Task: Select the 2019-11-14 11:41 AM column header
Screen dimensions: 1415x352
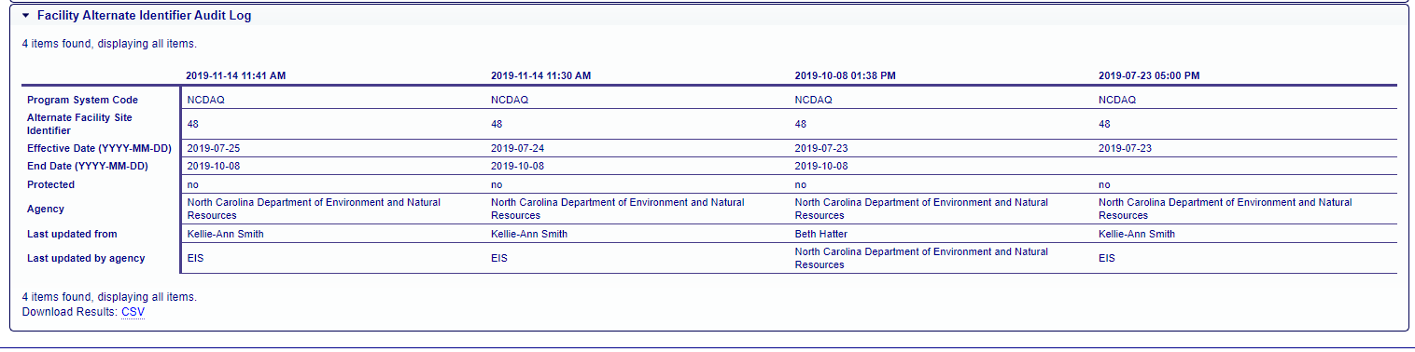Action: tap(235, 75)
